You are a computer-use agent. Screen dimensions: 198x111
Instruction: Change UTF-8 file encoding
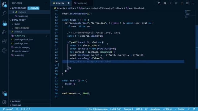tap(139, 109)
